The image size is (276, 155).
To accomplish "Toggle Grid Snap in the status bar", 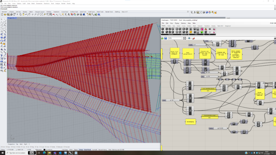I will pos(65,149).
